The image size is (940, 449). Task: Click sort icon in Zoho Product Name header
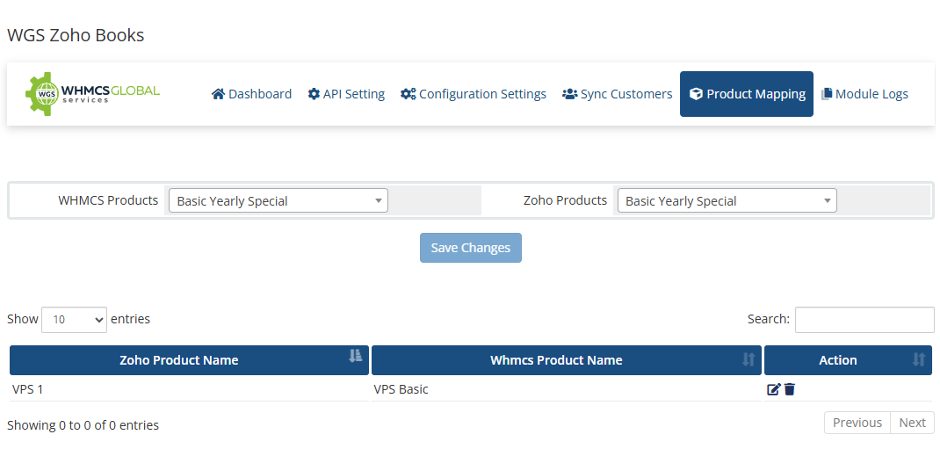[355, 356]
